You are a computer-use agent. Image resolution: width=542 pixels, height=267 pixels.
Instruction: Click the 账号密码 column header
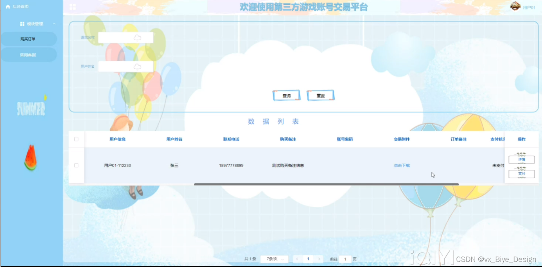point(345,139)
